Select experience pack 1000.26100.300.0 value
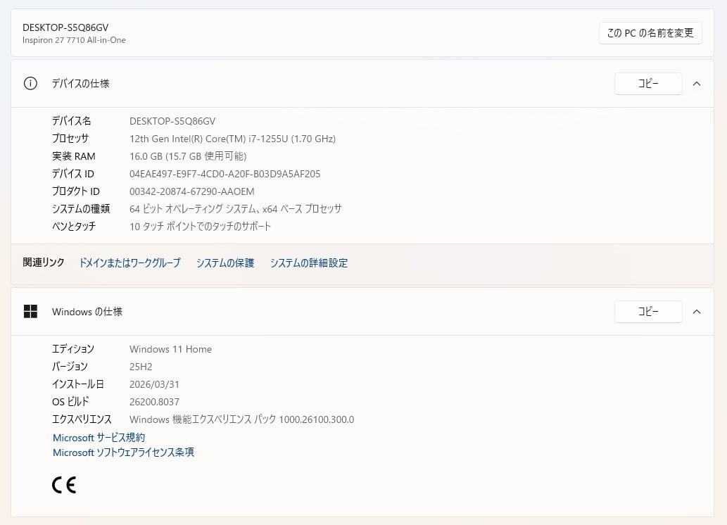 click(x=241, y=419)
